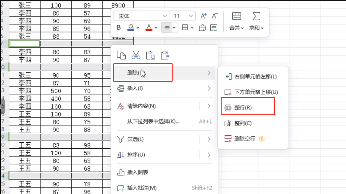Click the cut scissors icon

136,55
